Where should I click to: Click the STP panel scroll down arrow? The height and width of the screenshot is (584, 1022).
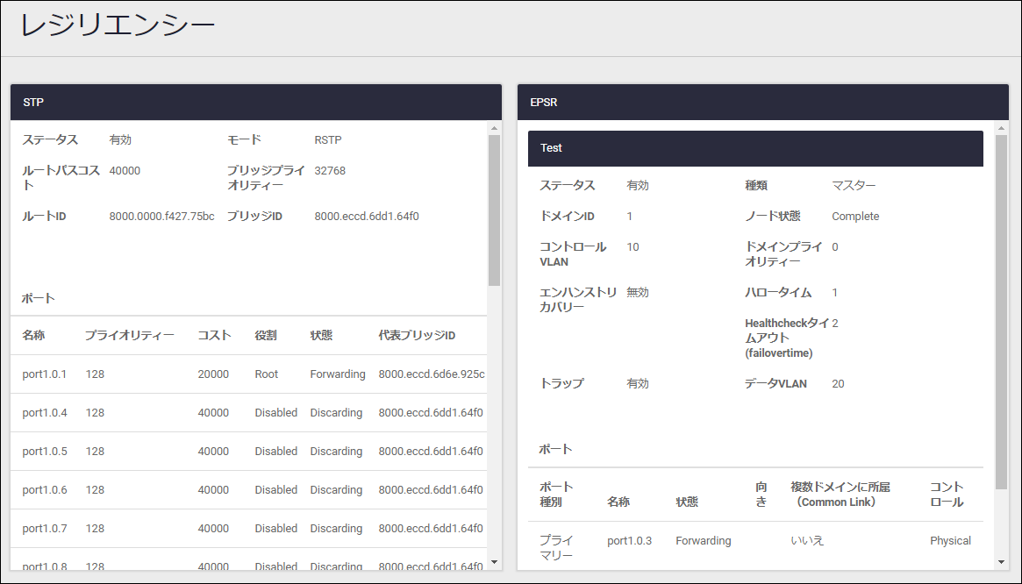coord(494,561)
